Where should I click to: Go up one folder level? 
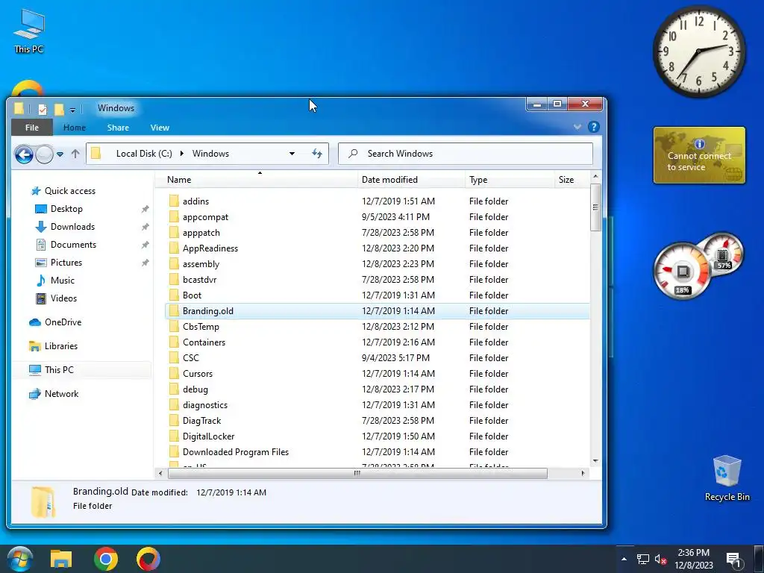(x=75, y=154)
